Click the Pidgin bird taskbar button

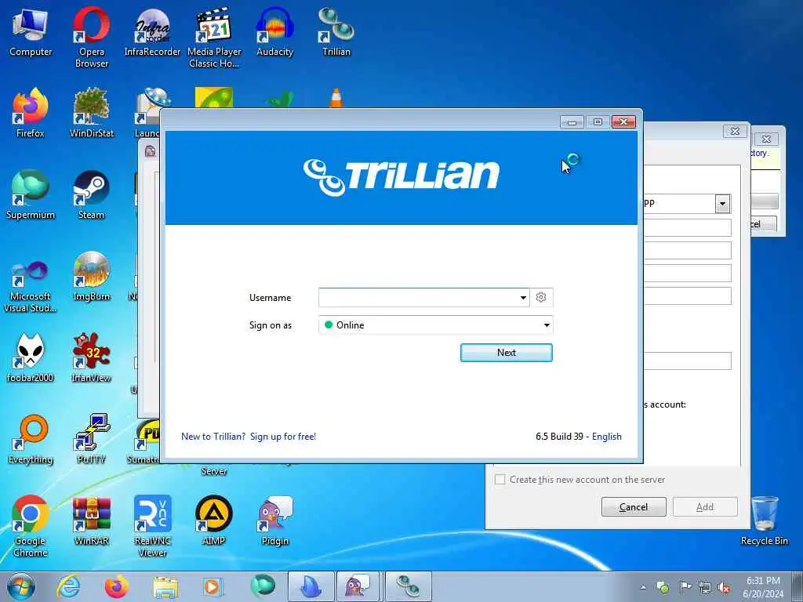(358, 586)
